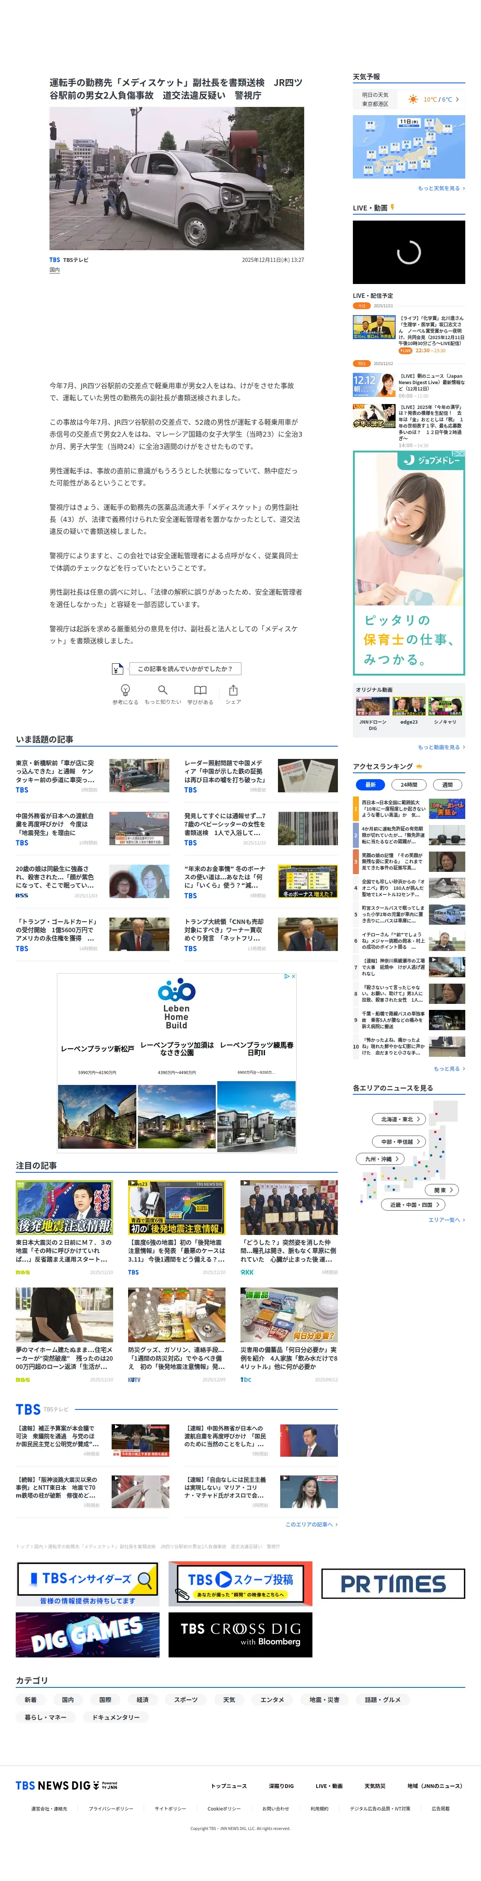Viewport: 481px width, 1881px height.
Task: Click the シェア share icon
Action: pos(233,690)
